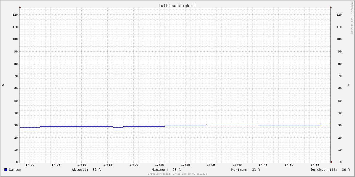Select the Aktuell: 31 % value

(x=86, y=170)
